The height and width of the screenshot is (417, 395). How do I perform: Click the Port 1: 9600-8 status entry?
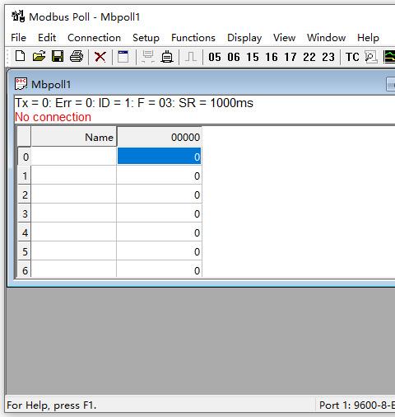click(x=357, y=405)
